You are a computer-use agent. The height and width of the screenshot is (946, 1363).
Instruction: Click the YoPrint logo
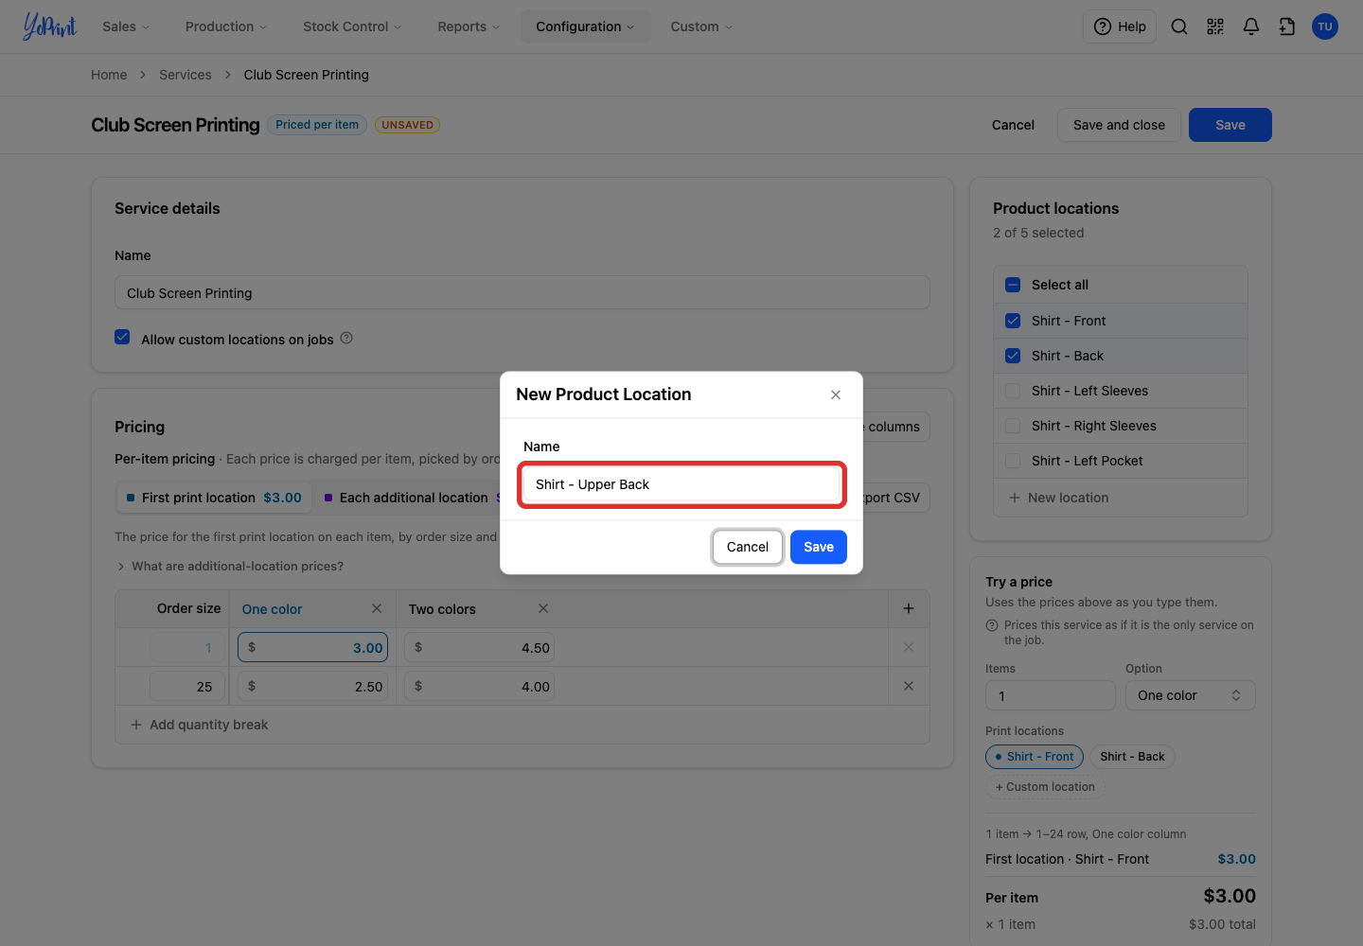pyautogui.click(x=49, y=26)
